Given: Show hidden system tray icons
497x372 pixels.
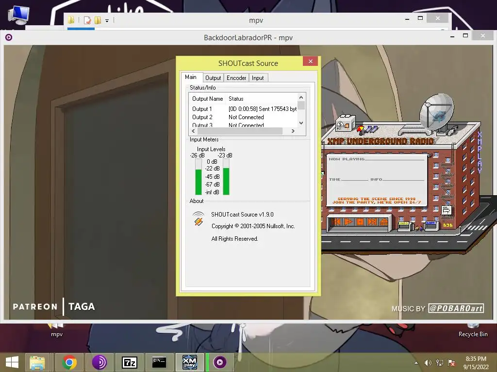Looking at the screenshot, I should coord(416,363).
